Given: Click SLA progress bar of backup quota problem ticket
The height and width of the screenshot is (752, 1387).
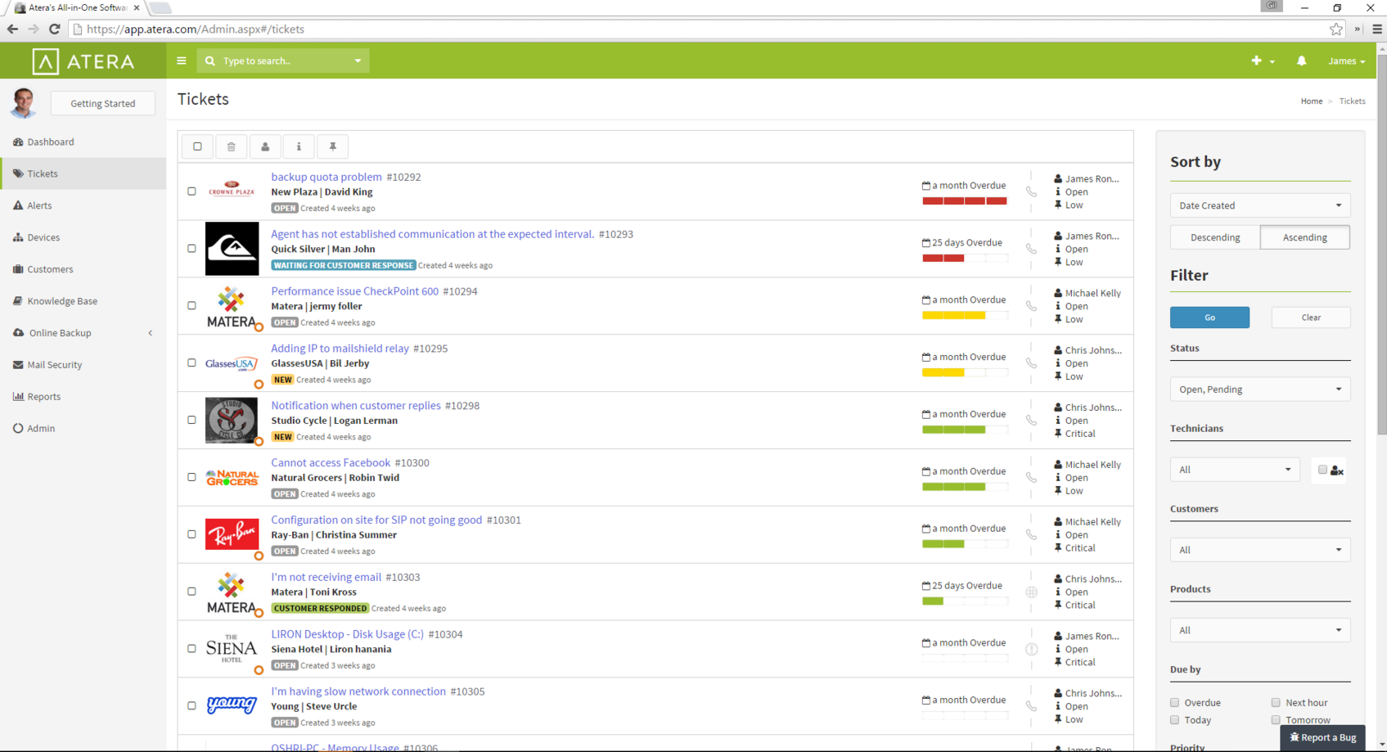Looking at the screenshot, I should tap(965, 201).
